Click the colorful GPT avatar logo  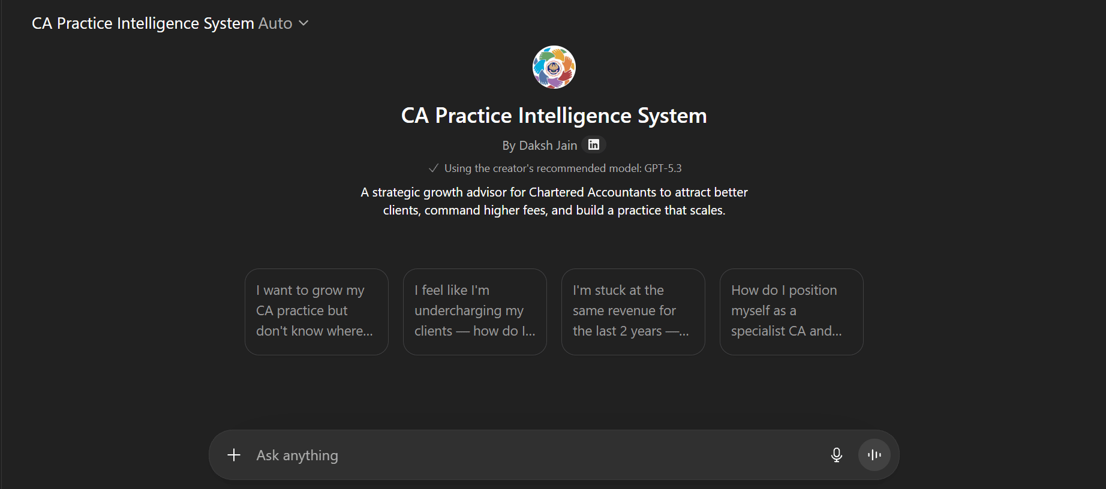(554, 67)
